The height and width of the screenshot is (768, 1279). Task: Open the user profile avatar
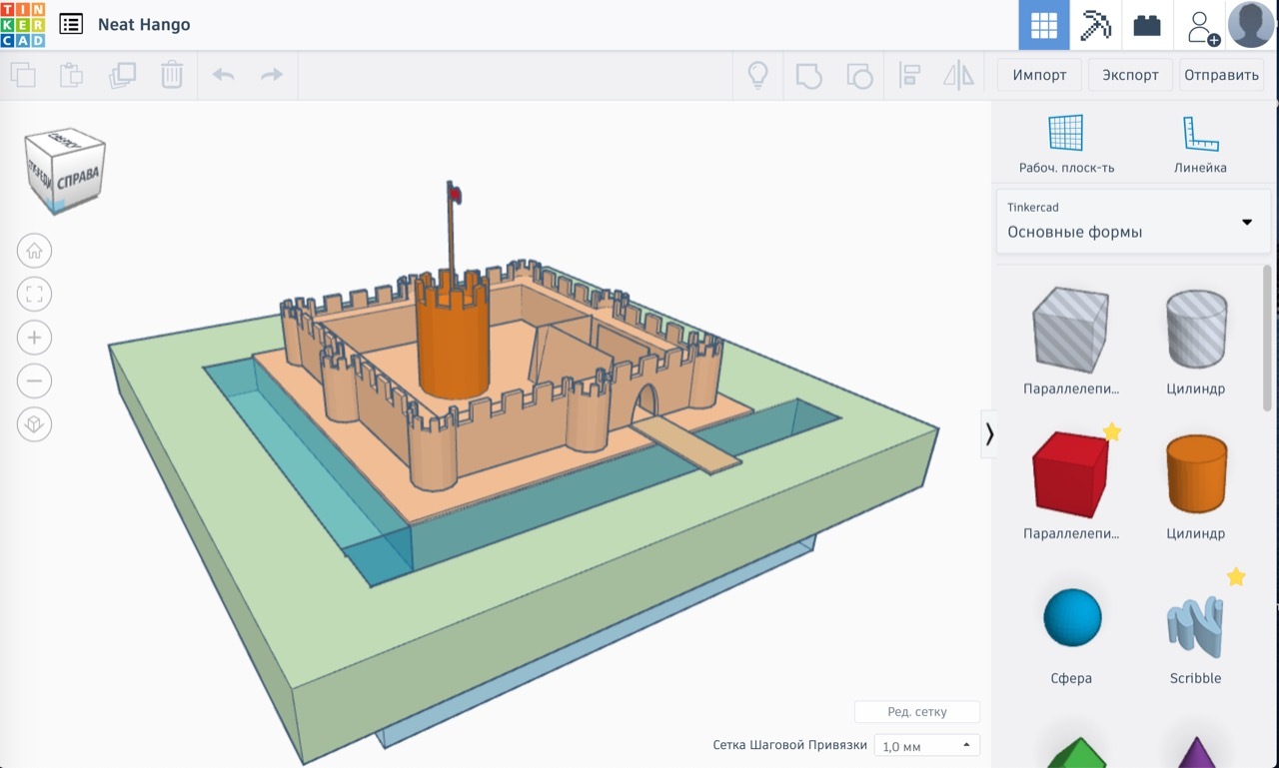click(1251, 25)
